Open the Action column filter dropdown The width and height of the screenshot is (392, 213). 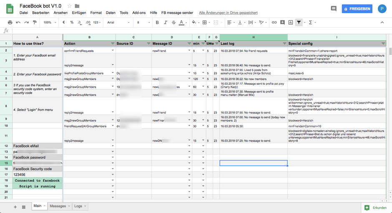coord(113,43)
